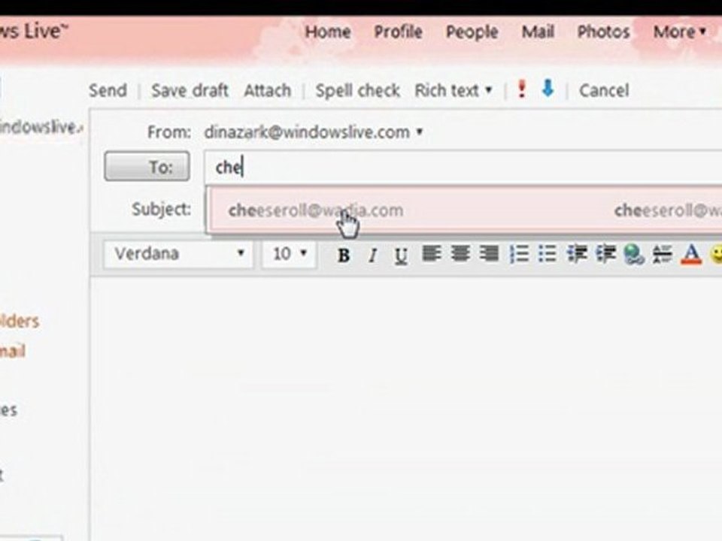
Task: Decrease indent of the text
Action: 577,253
